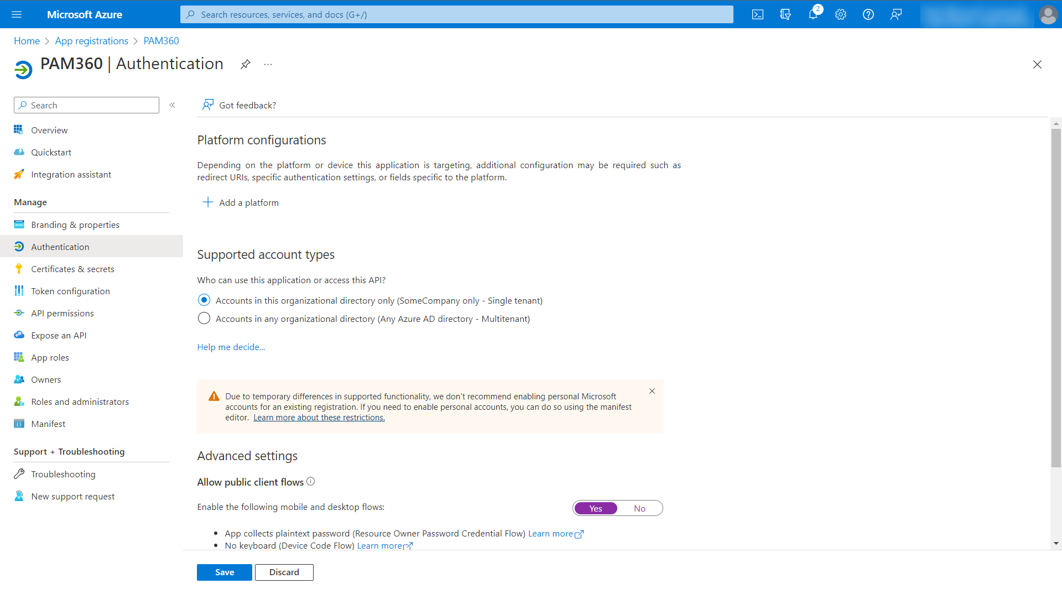Select single tenant organizational directory radio
This screenshot has width=1062, height=594.
[x=204, y=300]
